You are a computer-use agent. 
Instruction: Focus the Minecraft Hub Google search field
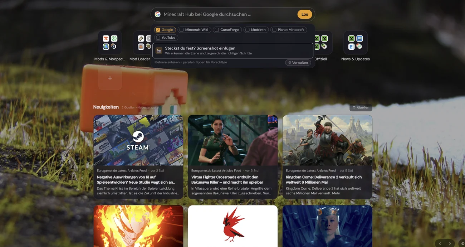(229, 14)
